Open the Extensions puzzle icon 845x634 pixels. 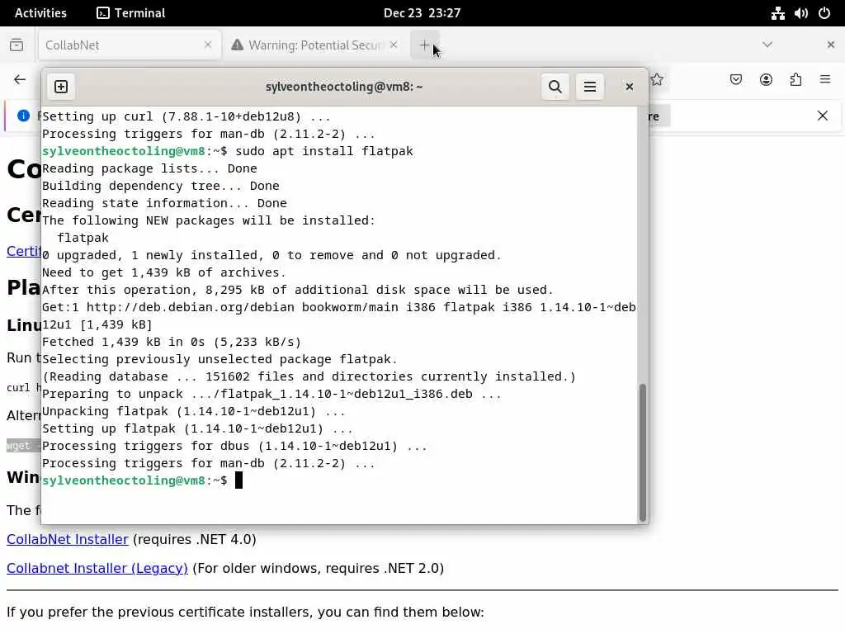pyautogui.click(x=795, y=80)
